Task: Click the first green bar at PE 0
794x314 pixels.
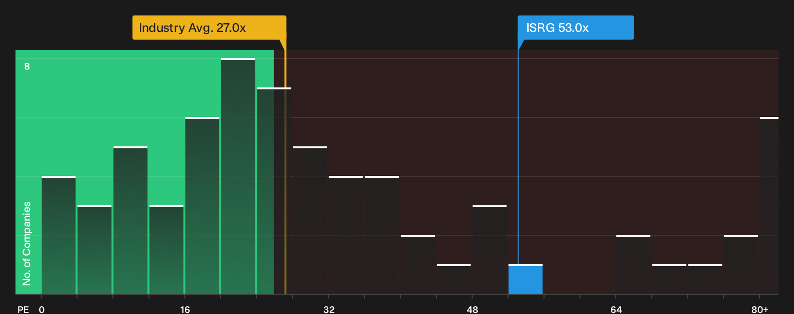Action: 59,235
